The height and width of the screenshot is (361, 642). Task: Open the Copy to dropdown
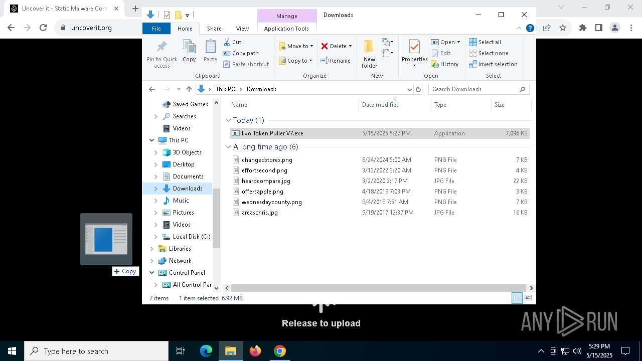point(295,61)
